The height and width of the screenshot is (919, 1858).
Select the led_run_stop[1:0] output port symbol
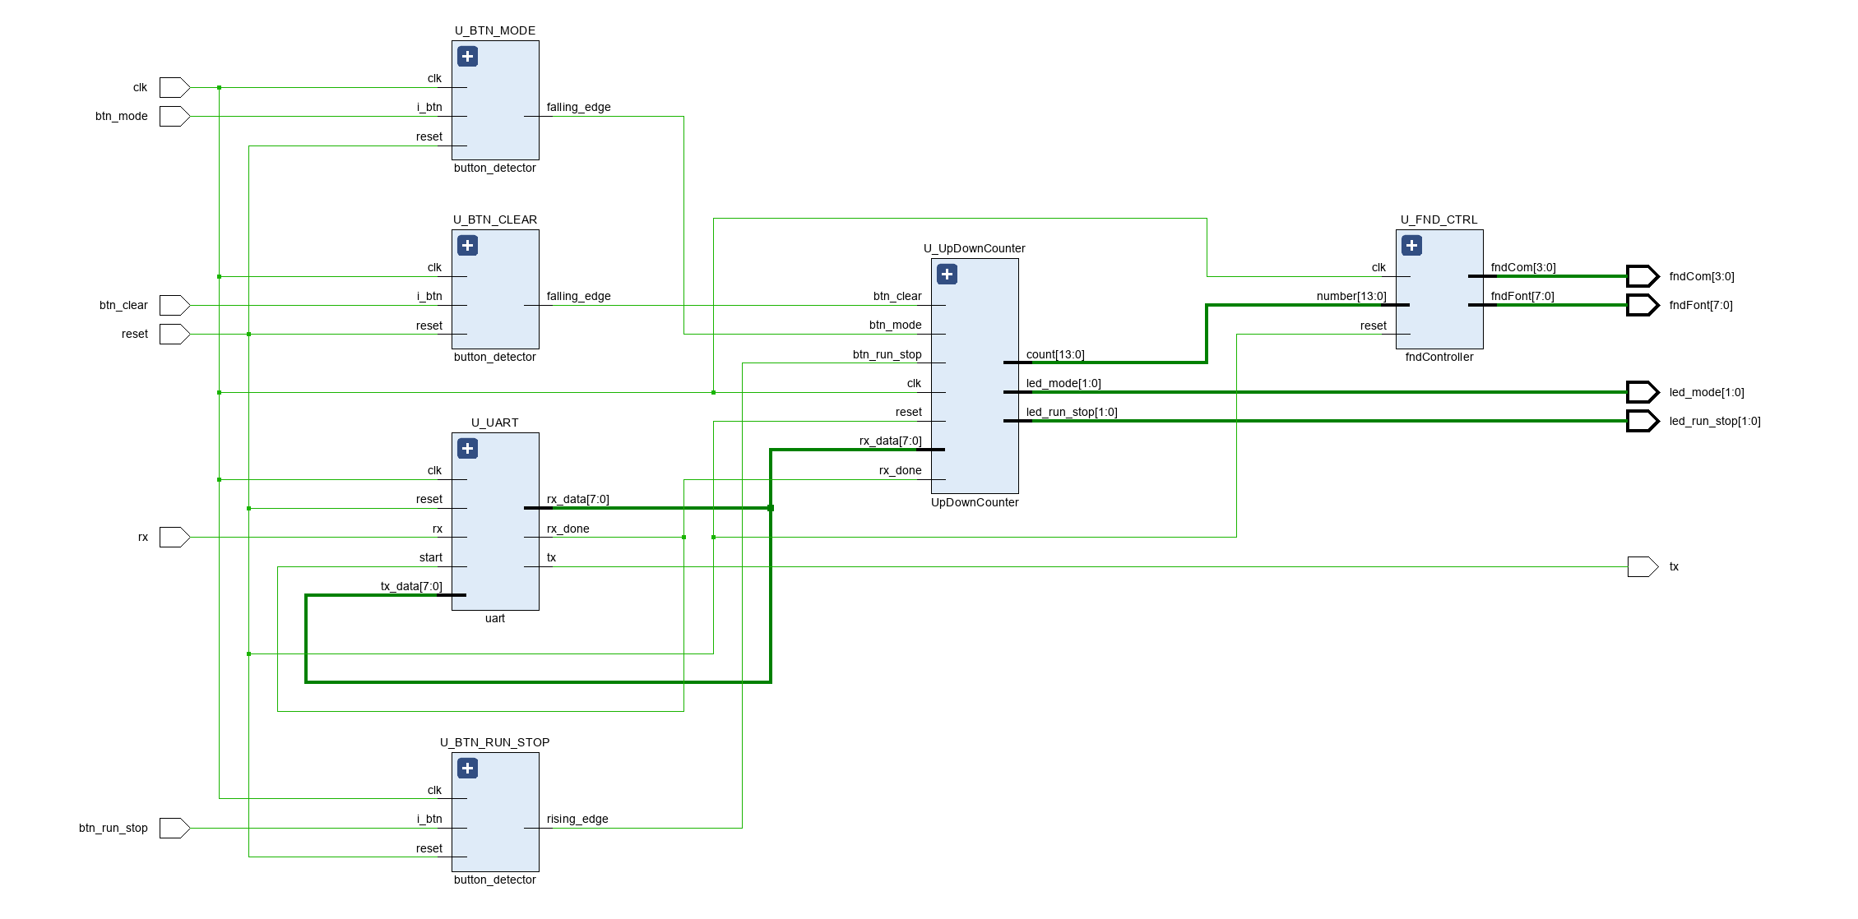[1643, 421]
